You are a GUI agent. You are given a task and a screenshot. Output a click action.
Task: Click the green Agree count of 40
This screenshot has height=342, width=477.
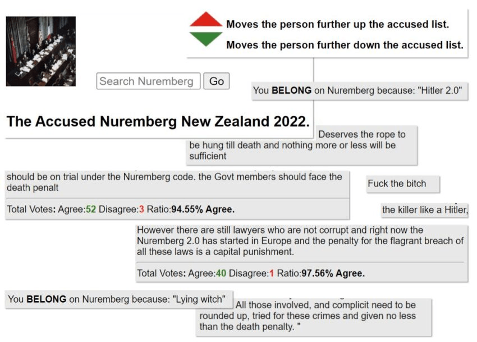pyautogui.click(x=221, y=273)
